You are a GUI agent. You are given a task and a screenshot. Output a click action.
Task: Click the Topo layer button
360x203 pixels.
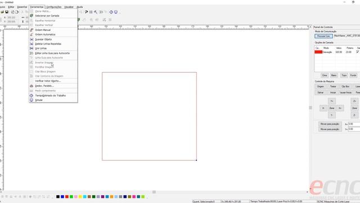click(x=344, y=75)
